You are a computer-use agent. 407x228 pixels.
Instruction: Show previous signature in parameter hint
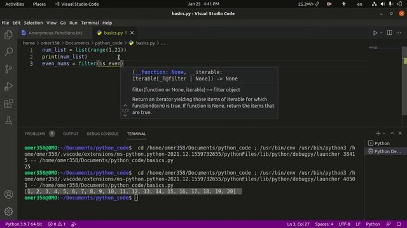click(125, 106)
